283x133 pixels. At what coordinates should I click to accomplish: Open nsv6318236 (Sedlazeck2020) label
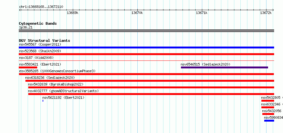50,78
